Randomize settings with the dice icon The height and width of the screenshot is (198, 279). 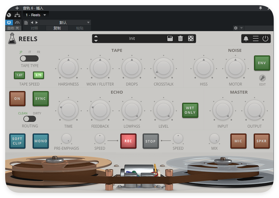pyautogui.click(x=191, y=39)
